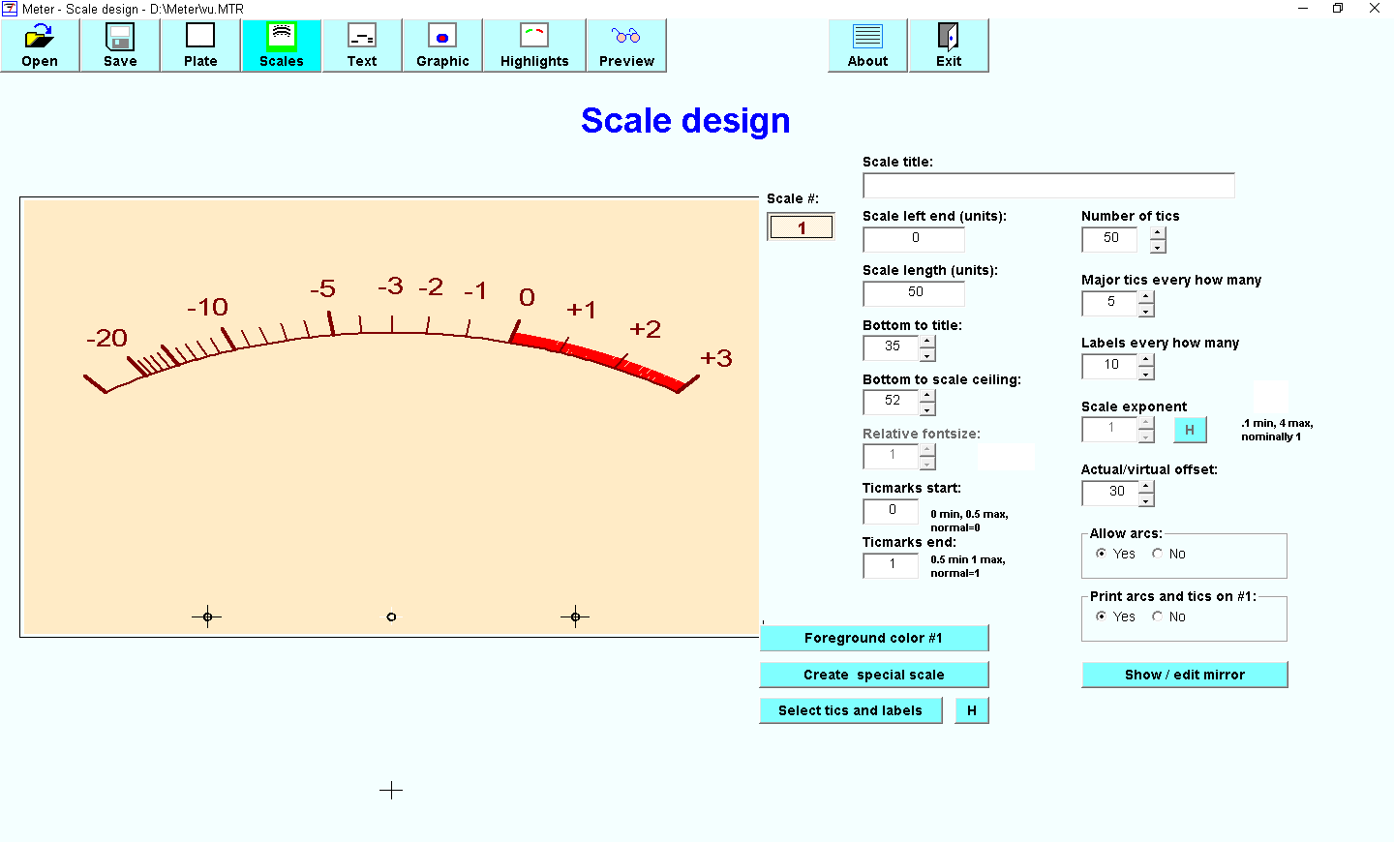The image size is (1394, 842).
Task: Select Yes for Allow arcs
Action: (x=1102, y=554)
